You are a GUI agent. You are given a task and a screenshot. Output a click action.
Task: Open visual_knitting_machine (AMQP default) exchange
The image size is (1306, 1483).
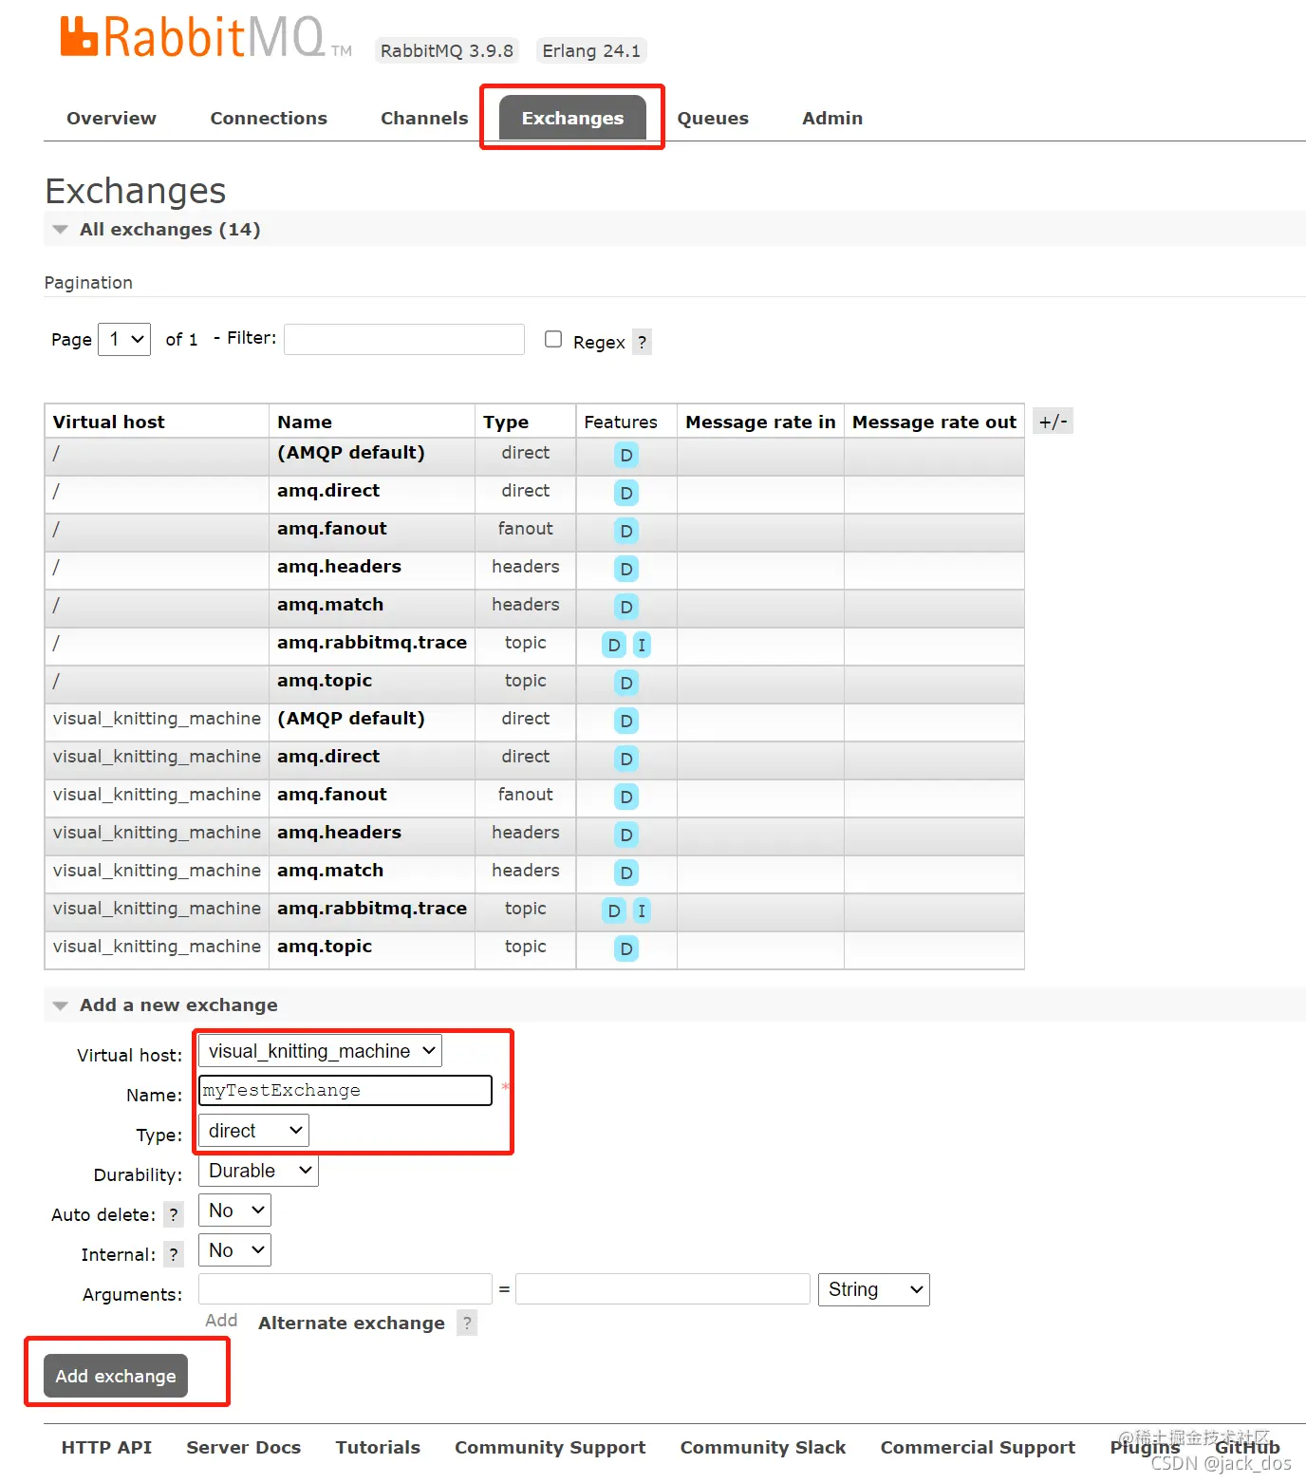(x=351, y=719)
